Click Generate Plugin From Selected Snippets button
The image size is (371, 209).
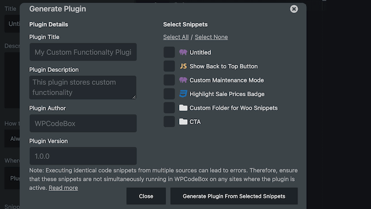[234, 196]
